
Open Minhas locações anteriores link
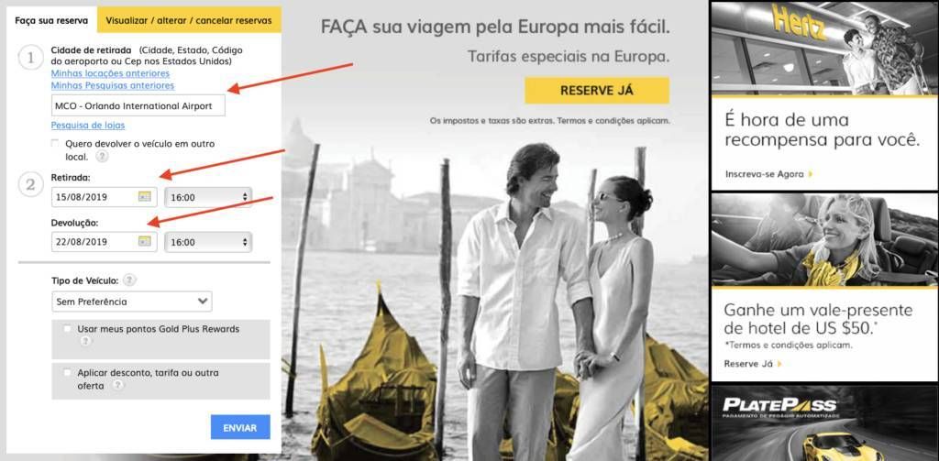click(110, 73)
